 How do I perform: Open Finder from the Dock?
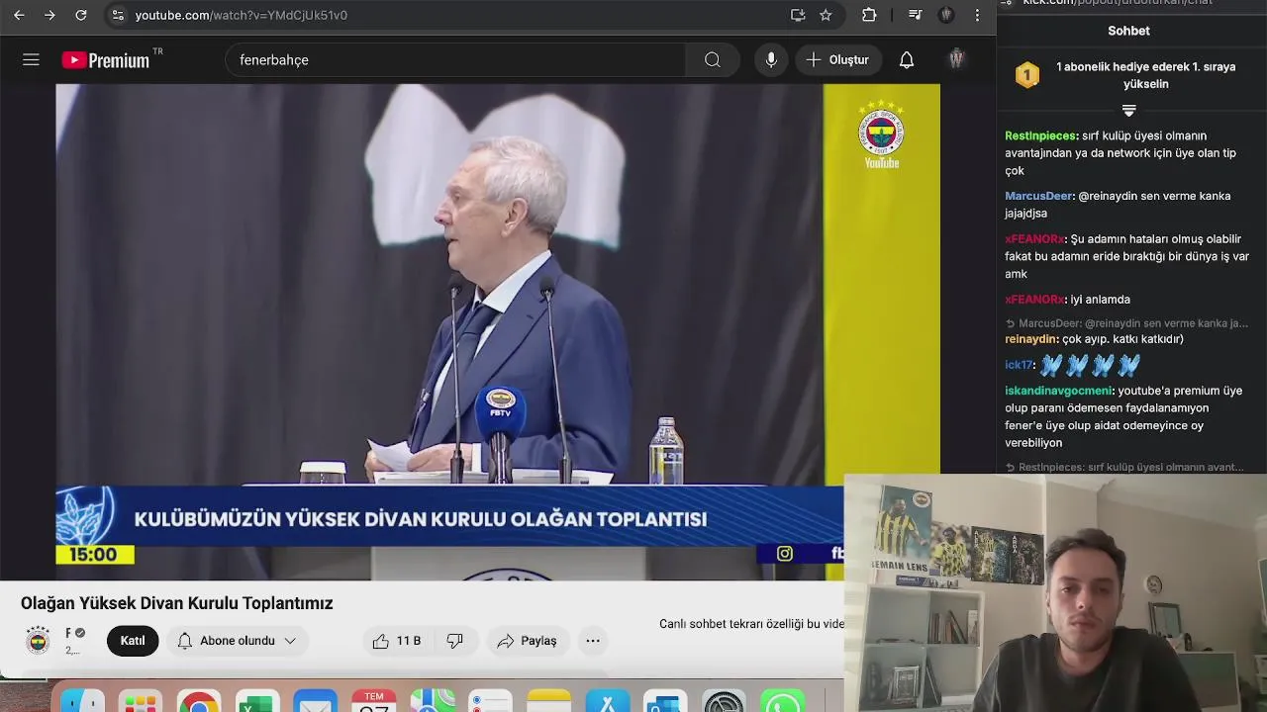tap(82, 701)
